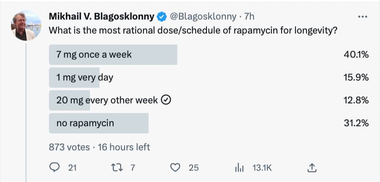The image size is (380, 182).
Task: Click the @Blagosklonny handle link
Action: [x=203, y=17]
